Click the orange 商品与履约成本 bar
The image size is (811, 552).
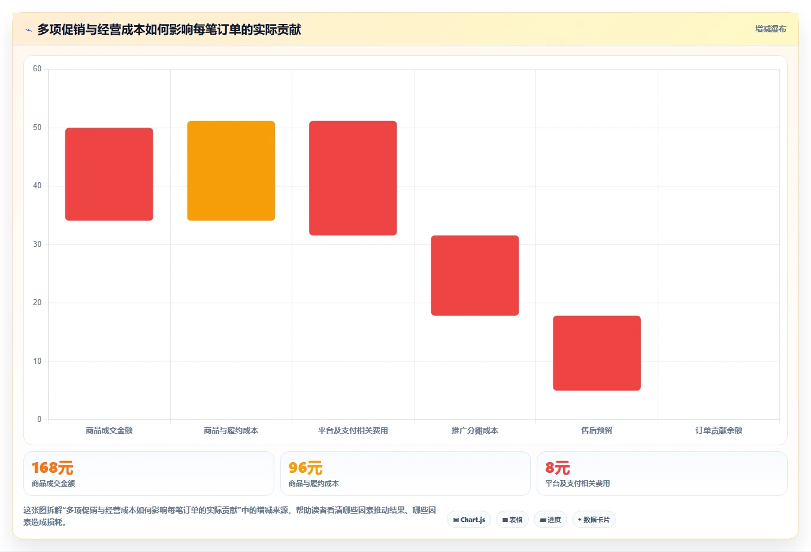point(231,171)
